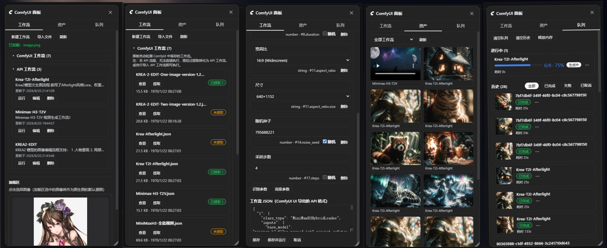This screenshot has width=607, height=248.
Task: Click the scrollbar of the assets panel
Action: point(478,105)
